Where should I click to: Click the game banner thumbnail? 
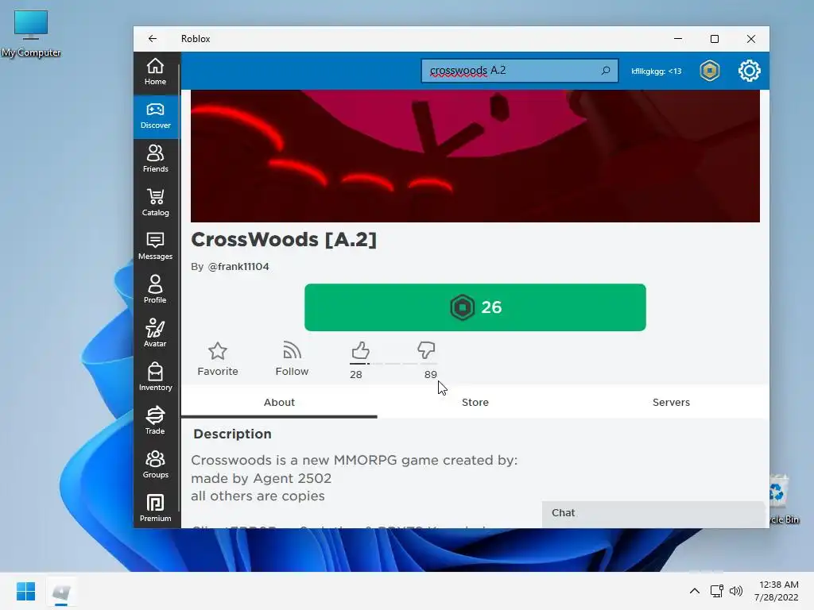(x=475, y=156)
